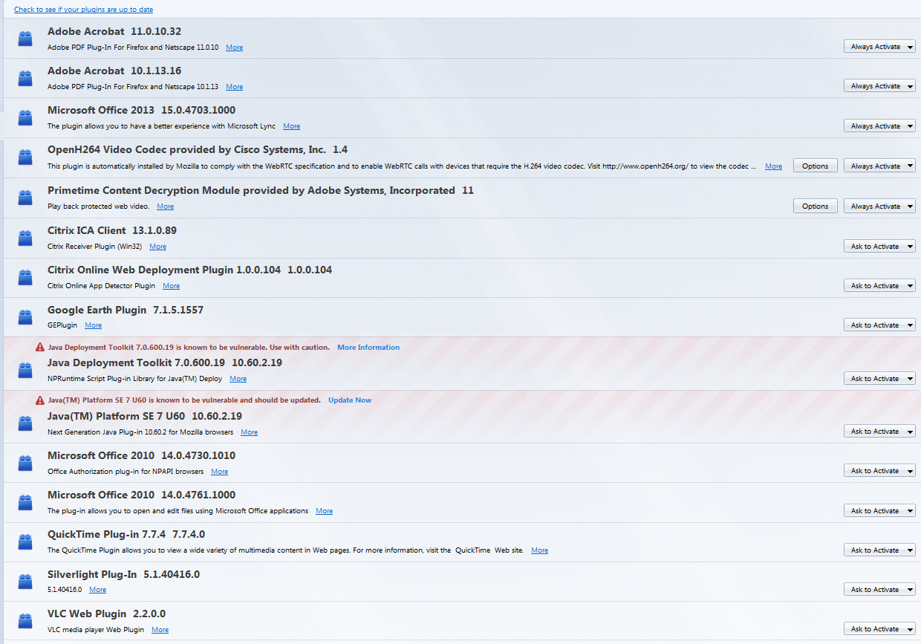This screenshot has width=921, height=644.
Task: Show More for NPRuntime Script Plug-in Library
Action: (x=238, y=379)
